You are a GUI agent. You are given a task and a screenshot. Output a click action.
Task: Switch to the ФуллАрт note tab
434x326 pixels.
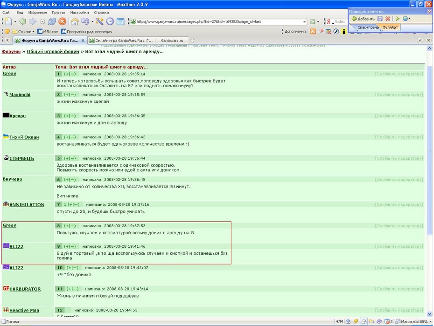coord(390,27)
